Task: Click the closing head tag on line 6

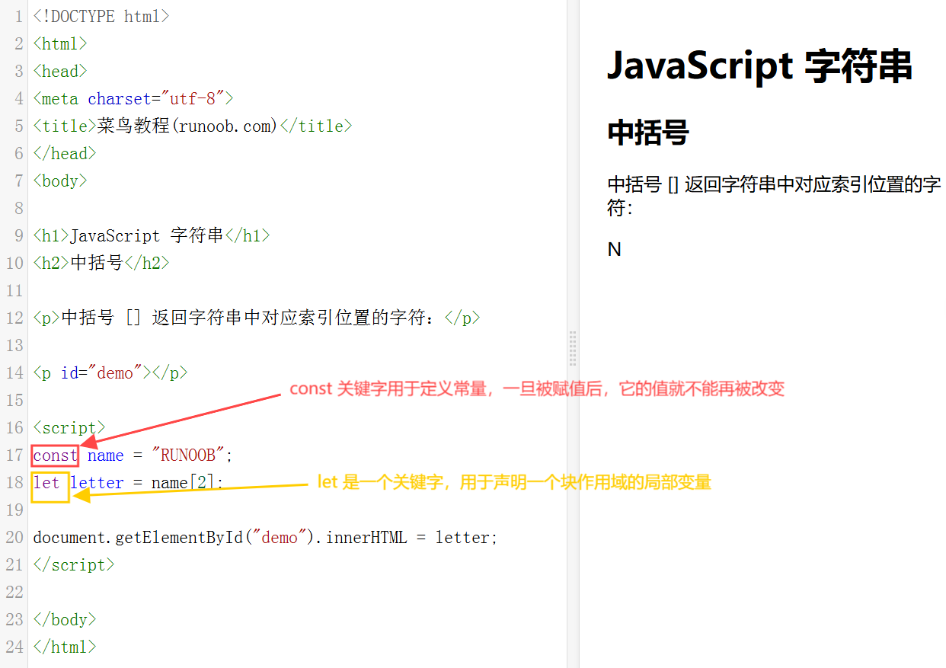Action: click(x=65, y=153)
